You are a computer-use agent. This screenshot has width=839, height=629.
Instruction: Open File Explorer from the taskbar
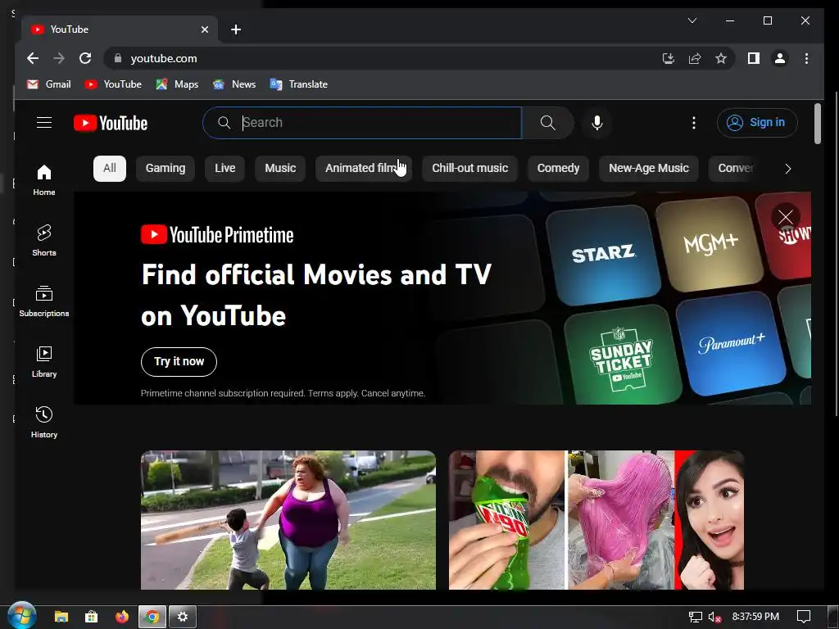point(61,617)
